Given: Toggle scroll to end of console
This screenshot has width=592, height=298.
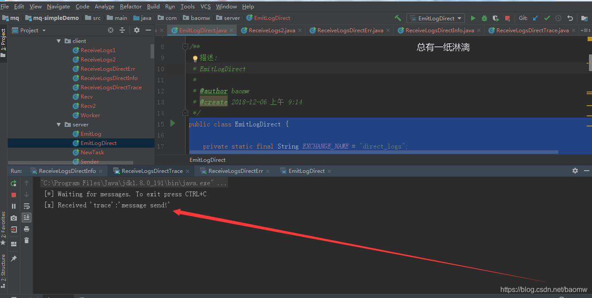Looking at the screenshot, I should [x=27, y=218].
